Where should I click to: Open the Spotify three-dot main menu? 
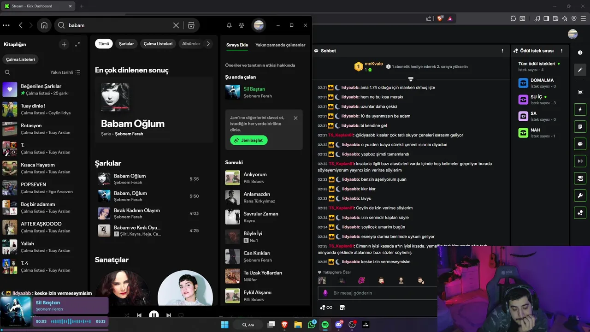tap(6, 25)
